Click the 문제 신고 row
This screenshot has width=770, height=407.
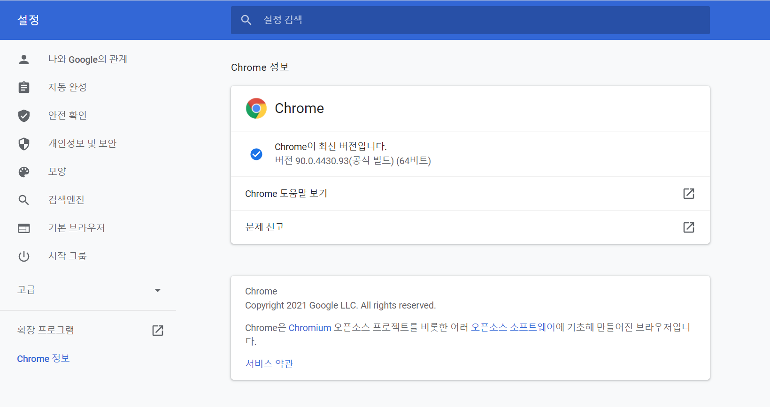(x=470, y=227)
